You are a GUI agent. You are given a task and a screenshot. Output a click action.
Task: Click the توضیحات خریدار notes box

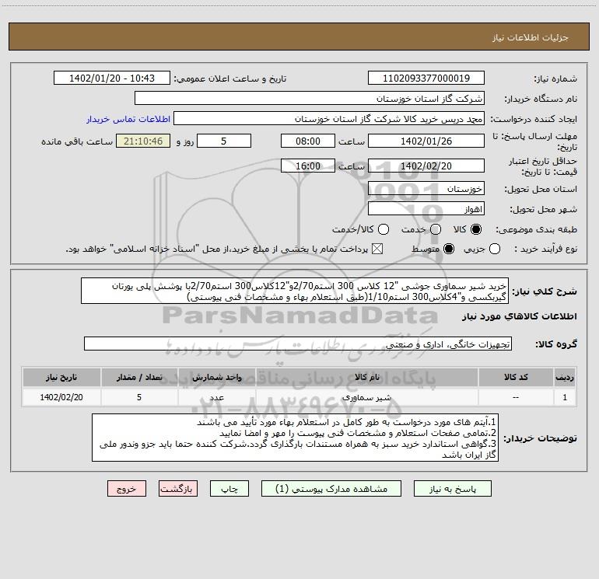tap(295, 438)
